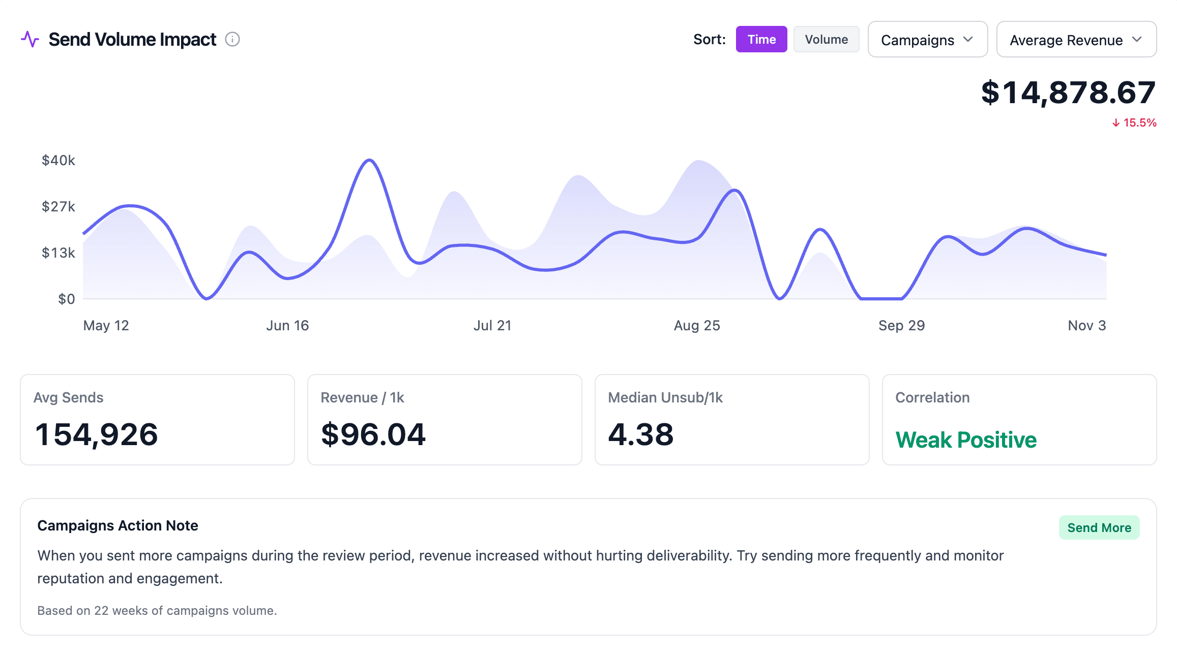Click the revenue line at the Sep 29 mark
The width and height of the screenshot is (1177, 656).
901,297
